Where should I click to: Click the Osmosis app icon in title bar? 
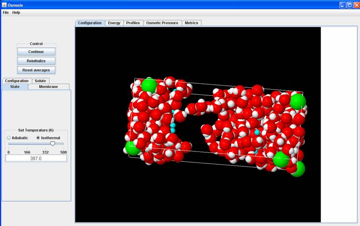click(x=4, y=5)
